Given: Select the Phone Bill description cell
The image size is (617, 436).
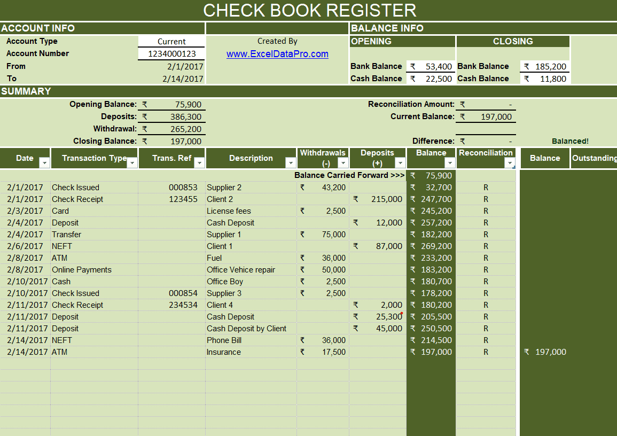Looking at the screenshot, I should 251,340.
